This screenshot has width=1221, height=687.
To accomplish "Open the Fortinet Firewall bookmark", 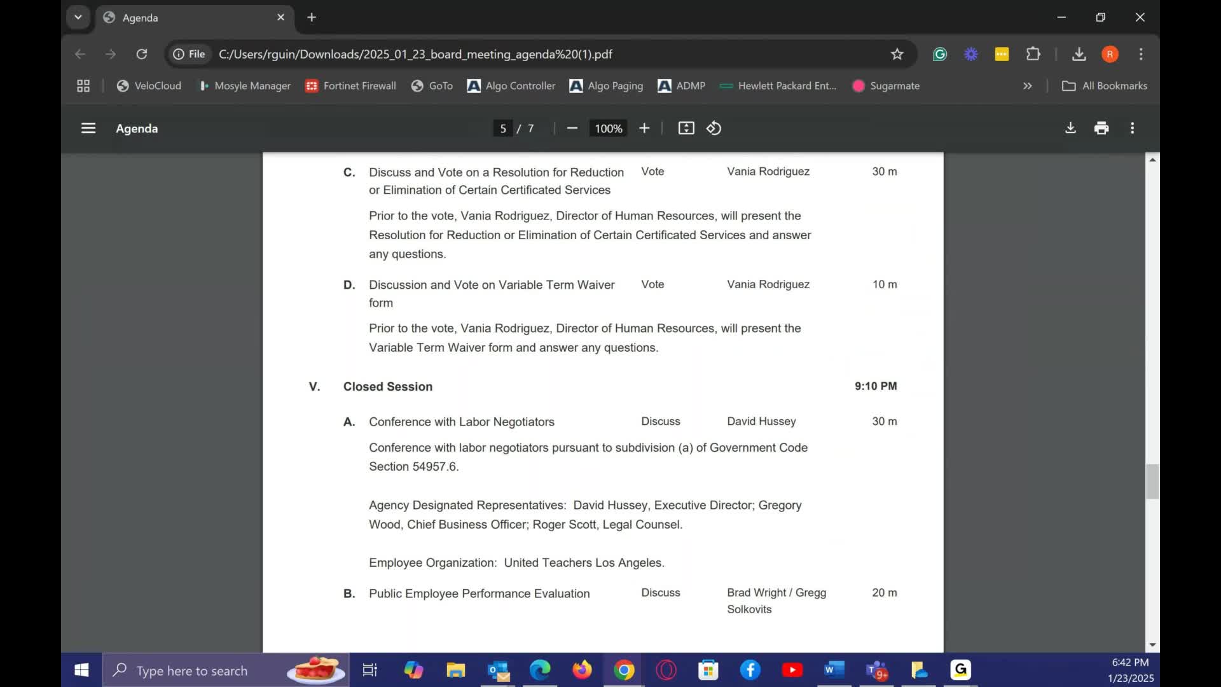I will [350, 86].
